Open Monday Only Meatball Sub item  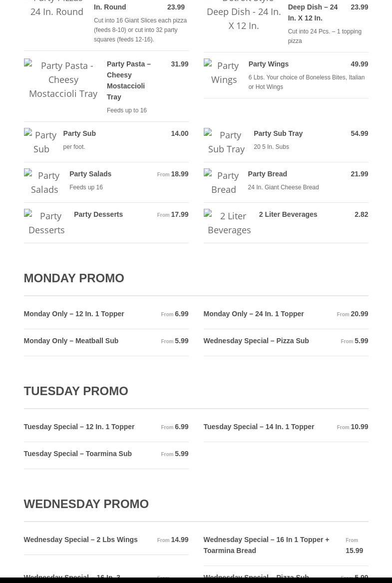[x=71, y=341]
